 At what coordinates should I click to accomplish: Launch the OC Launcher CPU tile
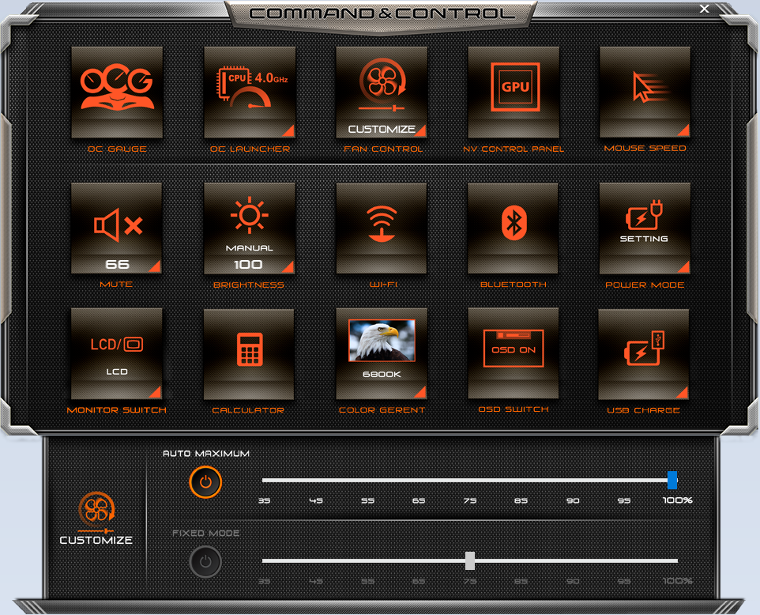click(x=249, y=92)
